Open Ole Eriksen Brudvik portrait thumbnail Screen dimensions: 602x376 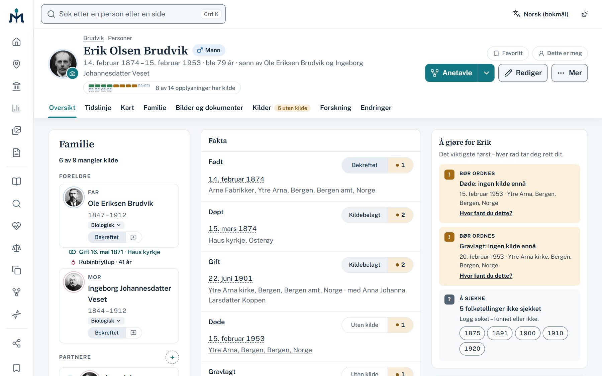(x=74, y=197)
